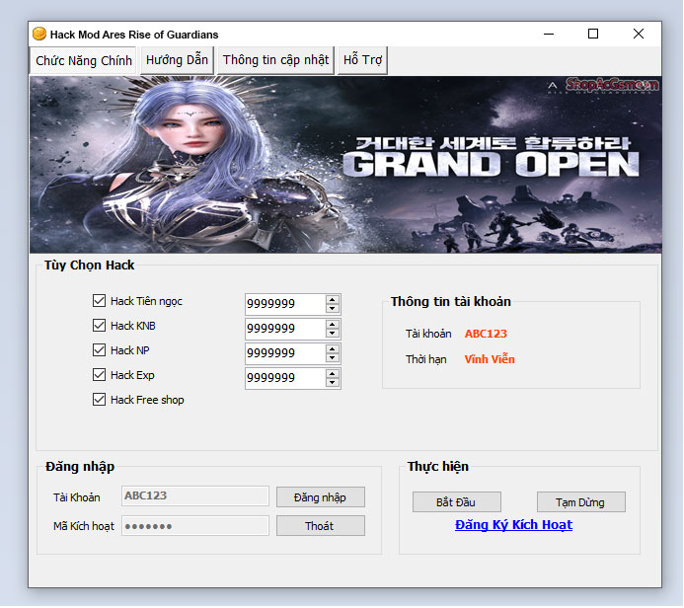Increase the Hack Exp value with up arrow
Screen dimensions: 684x608
click(x=333, y=374)
